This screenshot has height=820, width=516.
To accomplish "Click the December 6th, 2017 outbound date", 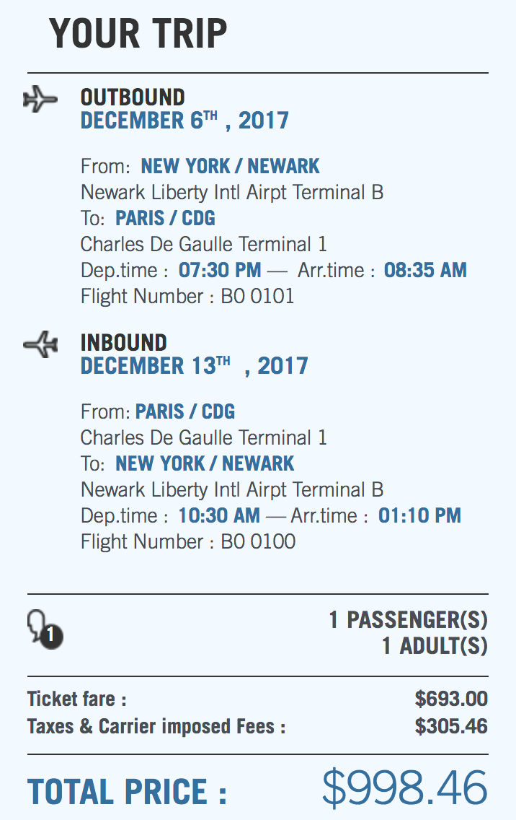I will 184,120.
